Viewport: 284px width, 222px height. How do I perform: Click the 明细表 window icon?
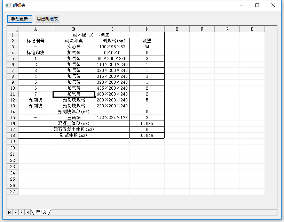(8, 5)
